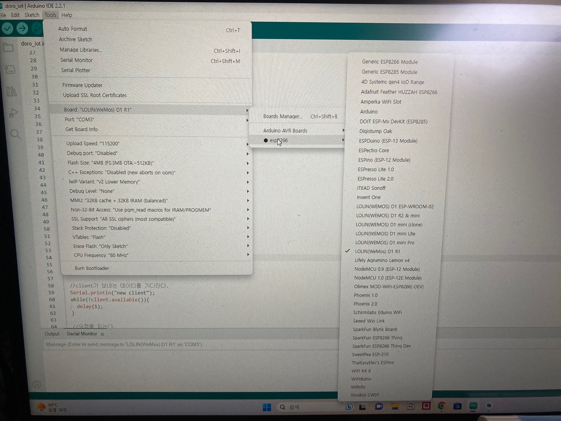Click the Bing chat icon in taskbar search

tap(349, 407)
